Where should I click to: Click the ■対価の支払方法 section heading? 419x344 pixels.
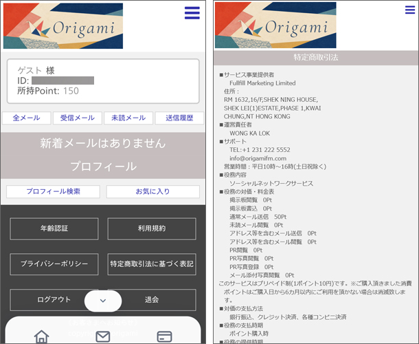[241, 309]
